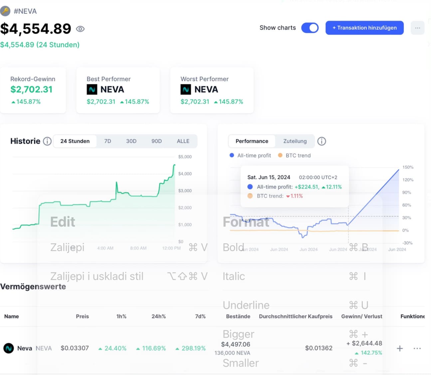Click the Neva coin icon in assets table
The width and height of the screenshot is (431, 375).
(9, 348)
